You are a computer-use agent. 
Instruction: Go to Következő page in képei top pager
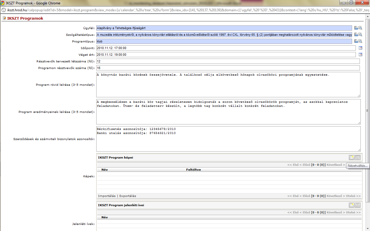click(x=336, y=165)
